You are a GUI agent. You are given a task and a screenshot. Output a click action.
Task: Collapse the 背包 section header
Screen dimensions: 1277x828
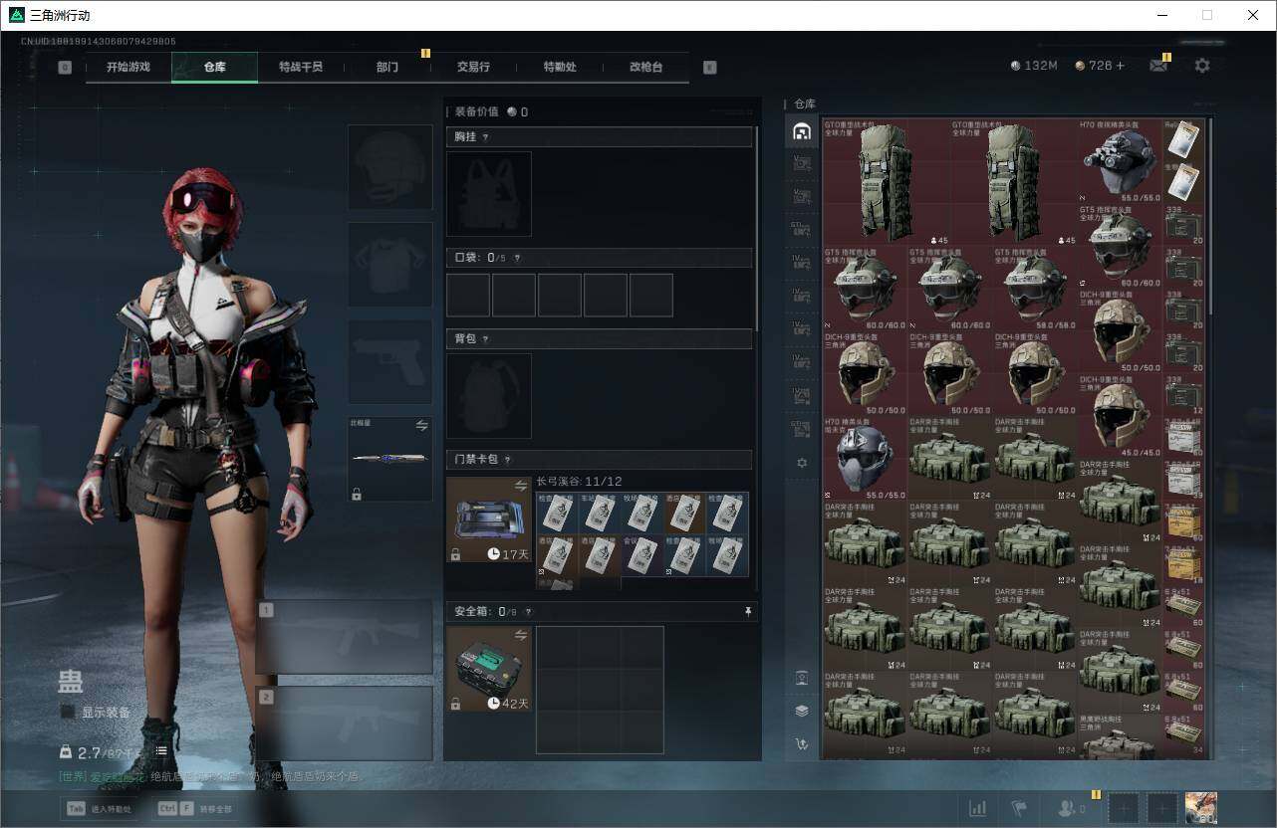pyautogui.click(x=599, y=339)
